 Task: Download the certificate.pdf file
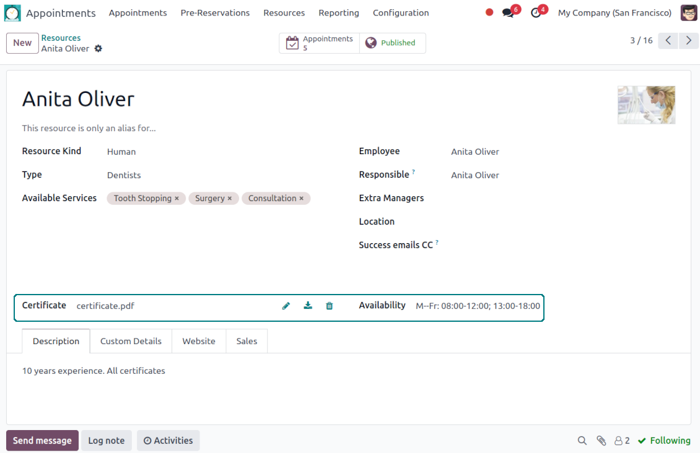(x=308, y=306)
